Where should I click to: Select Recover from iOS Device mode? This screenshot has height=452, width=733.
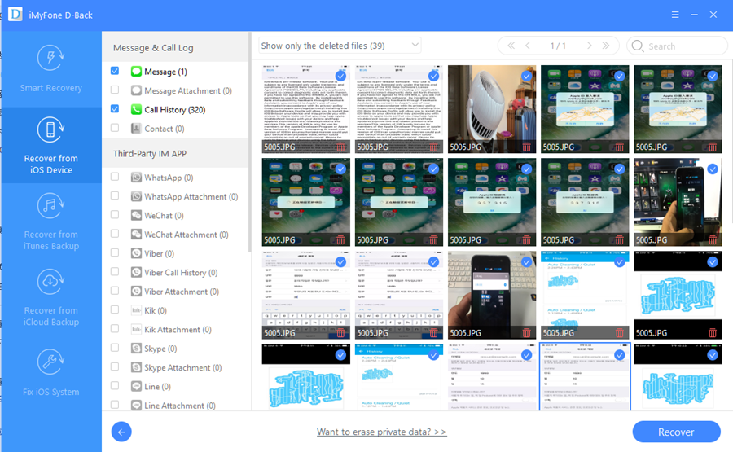(51, 145)
